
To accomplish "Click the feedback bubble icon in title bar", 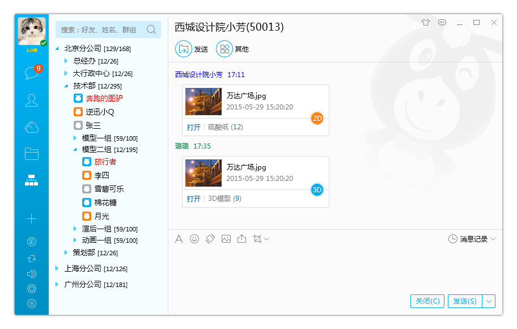I will point(442,23).
